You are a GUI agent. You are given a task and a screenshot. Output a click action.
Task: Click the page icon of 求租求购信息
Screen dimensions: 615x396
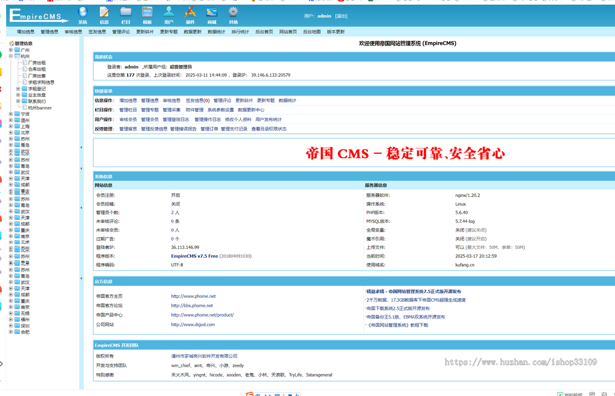[25, 82]
